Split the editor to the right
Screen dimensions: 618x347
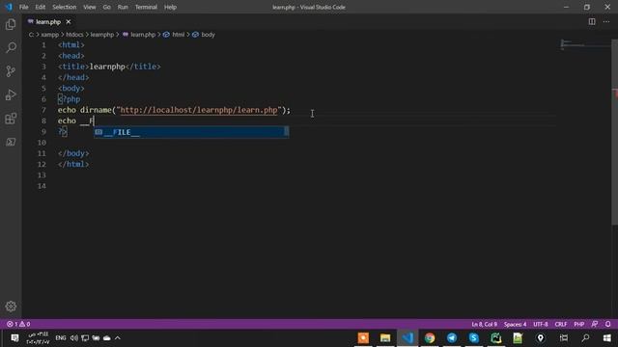coord(592,21)
